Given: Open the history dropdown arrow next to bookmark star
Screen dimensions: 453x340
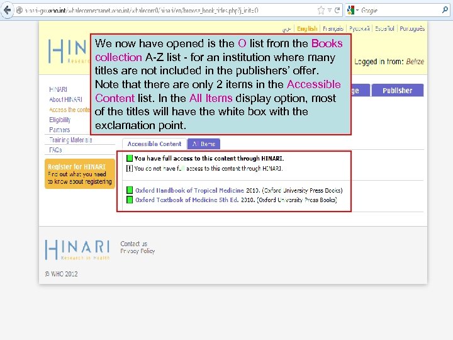Looking at the screenshot, I should (329, 11).
